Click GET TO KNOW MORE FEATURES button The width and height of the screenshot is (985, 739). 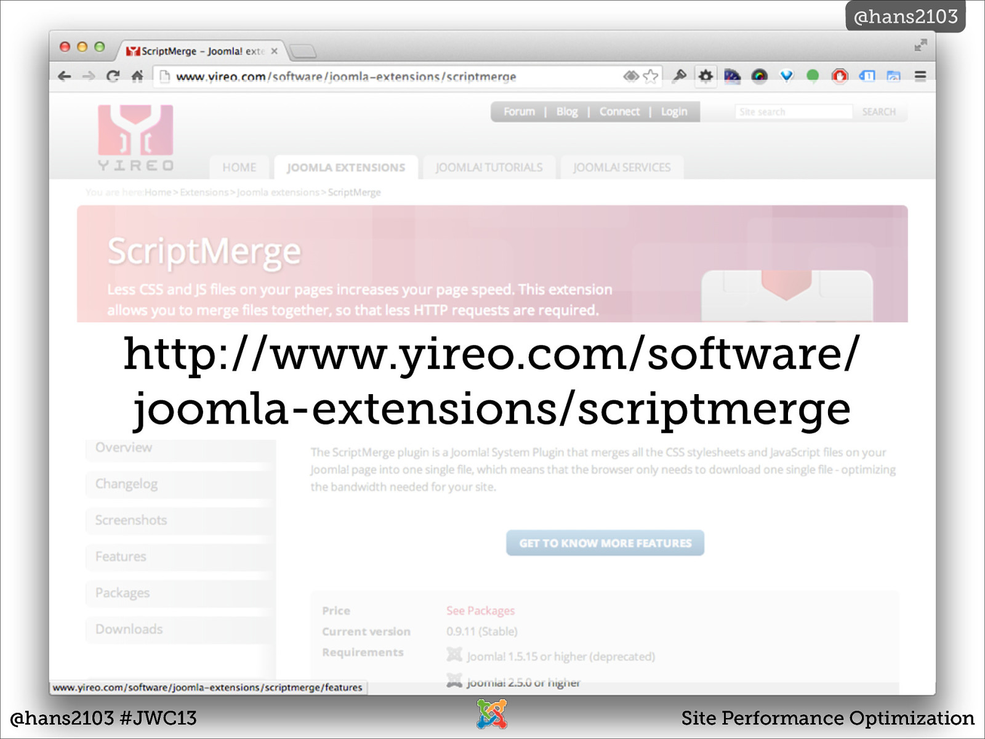[605, 543]
